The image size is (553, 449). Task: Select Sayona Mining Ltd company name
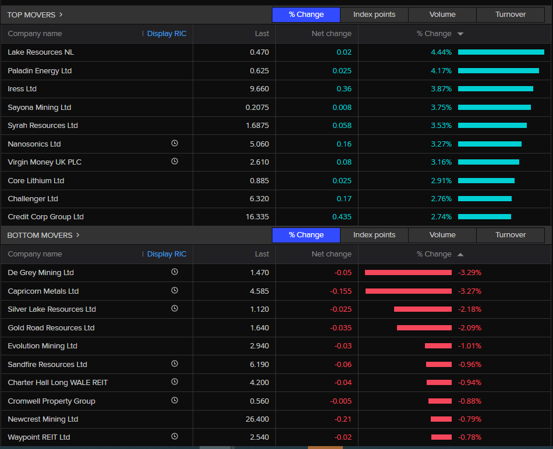click(x=40, y=108)
